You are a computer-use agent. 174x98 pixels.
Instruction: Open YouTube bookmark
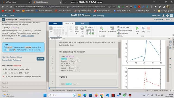click(x=6, y=11)
